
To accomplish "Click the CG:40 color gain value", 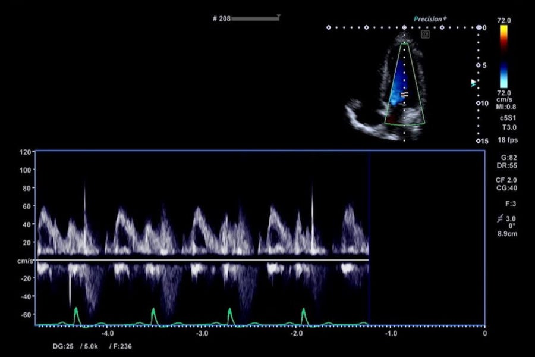I will 506,188.
